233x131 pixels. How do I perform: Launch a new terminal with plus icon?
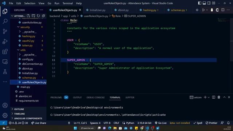click(205, 97)
